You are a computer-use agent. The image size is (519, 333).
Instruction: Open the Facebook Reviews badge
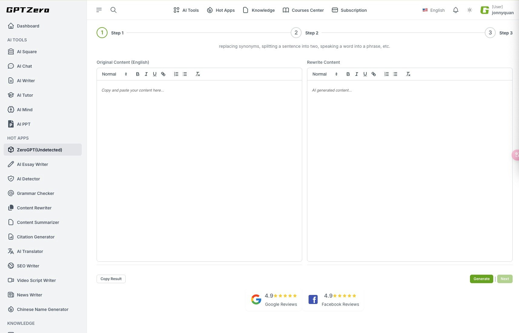pyautogui.click(x=333, y=299)
